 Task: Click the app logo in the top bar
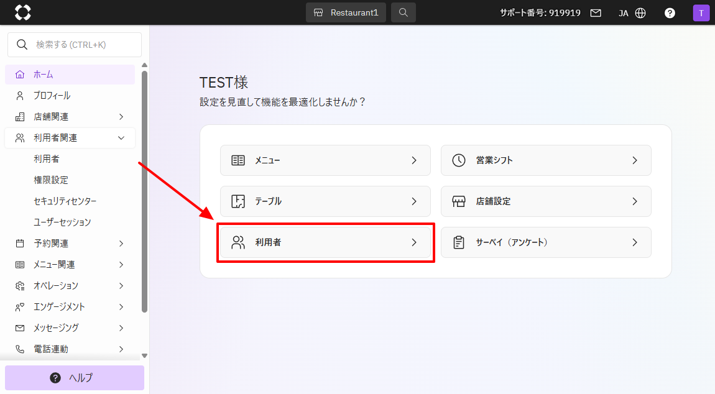(x=23, y=12)
